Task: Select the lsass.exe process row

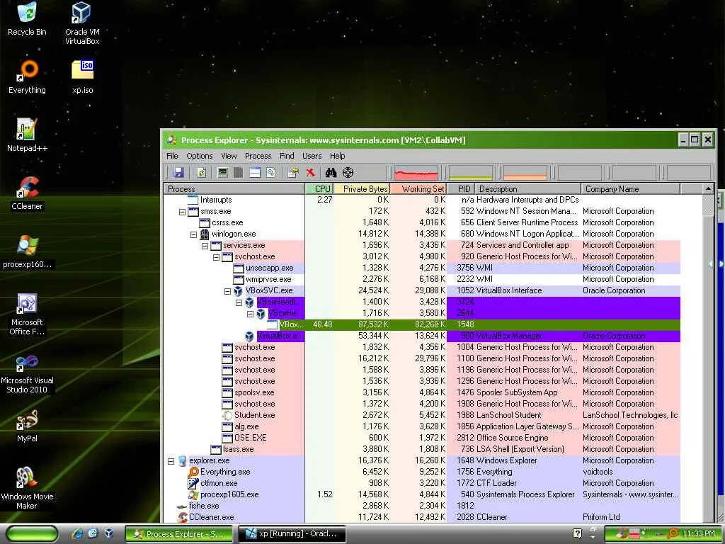Action: pos(422,449)
